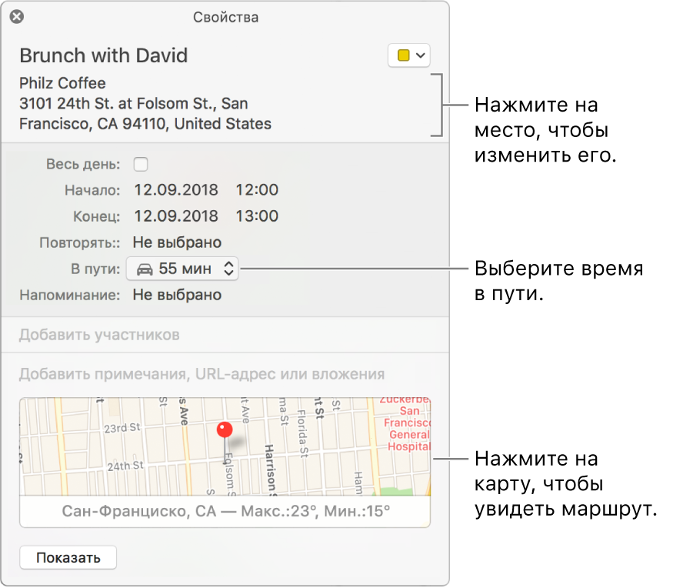Viewport: 683px width, 588px height.
Task: Click Добавить примечания, URL-адрес или вложения
Action: point(202,375)
